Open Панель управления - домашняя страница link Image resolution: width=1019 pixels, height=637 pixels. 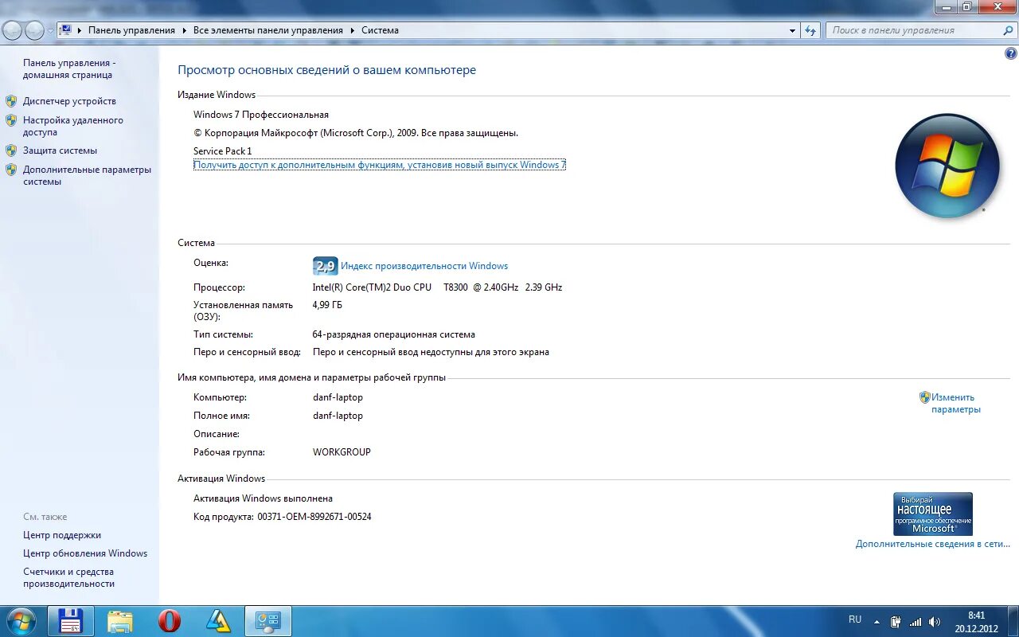(x=69, y=69)
